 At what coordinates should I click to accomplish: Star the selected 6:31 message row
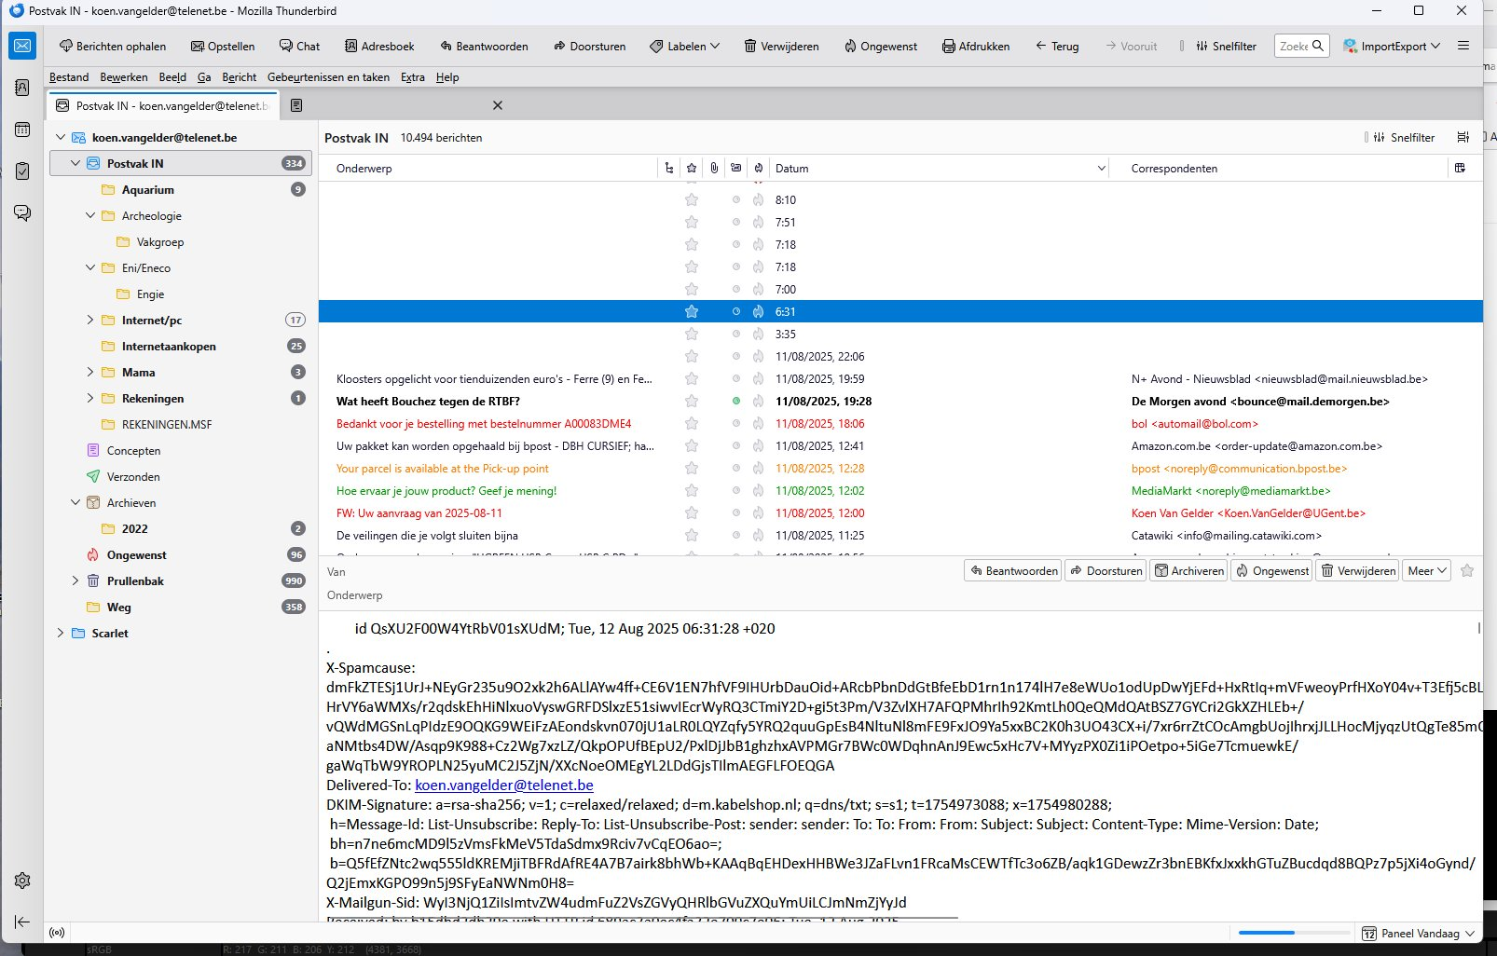(692, 312)
